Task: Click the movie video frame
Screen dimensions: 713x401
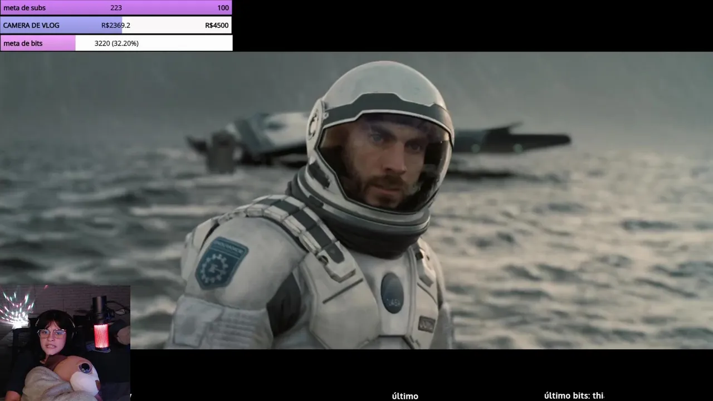Action: [356, 200]
